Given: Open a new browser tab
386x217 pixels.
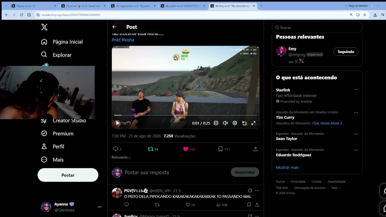Looking at the screenshot, I should [x=261, y=6].
